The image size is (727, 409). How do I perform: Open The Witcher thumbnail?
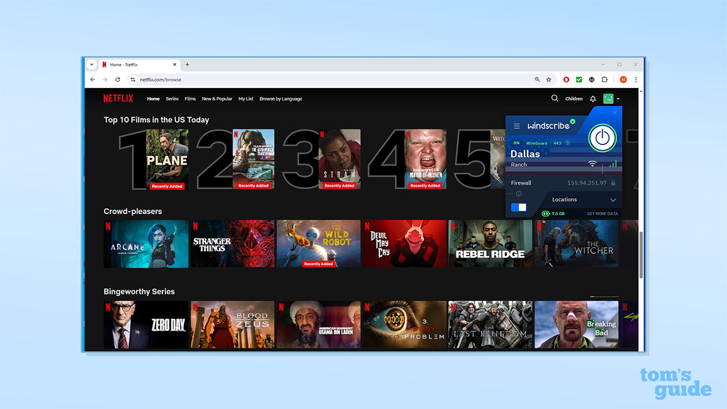click(576, 244)
